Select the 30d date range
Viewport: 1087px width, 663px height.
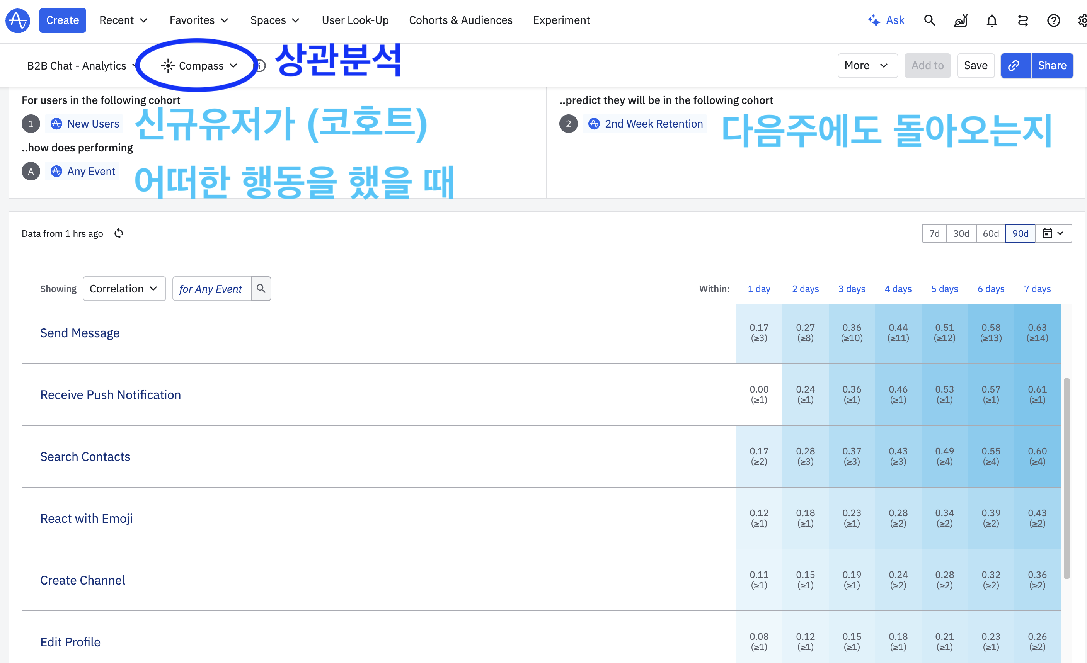961,233
